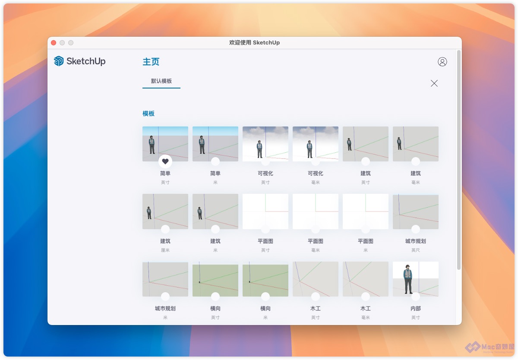Set 城市规划 米 as favorite template

(165, 297)
